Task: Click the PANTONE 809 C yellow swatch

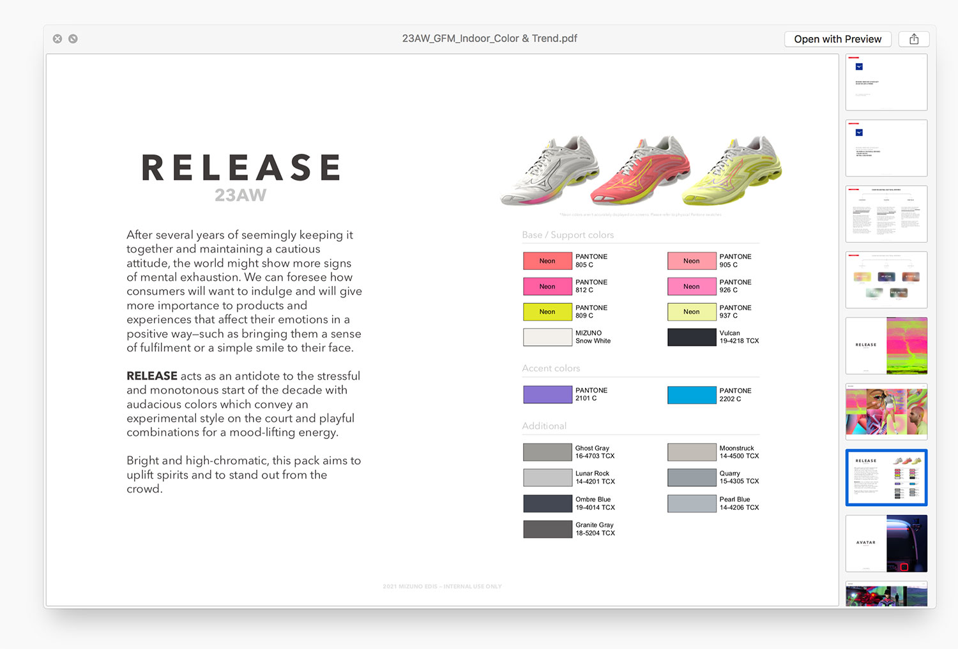Action: [x=547, y=312]
